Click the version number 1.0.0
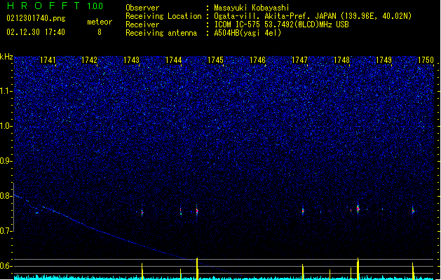The image size is (441, 280). tap(95, 6)
